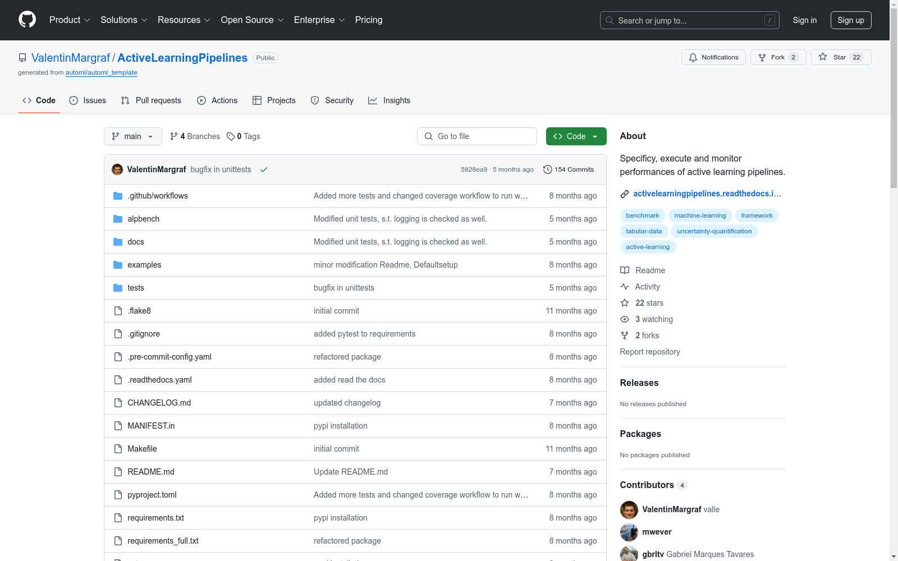
Task: Open the Resources dropdown
Action: 184,20
